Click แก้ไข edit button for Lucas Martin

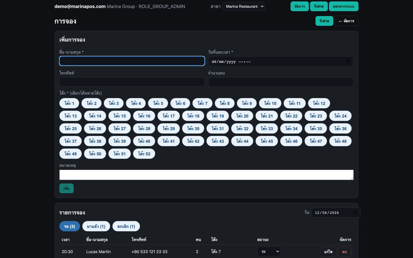(x=328, y=252)
